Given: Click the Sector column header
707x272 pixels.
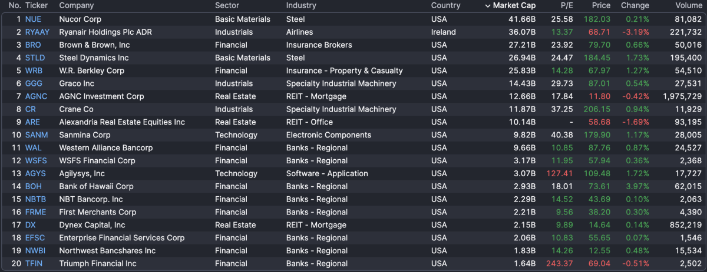Looking at the screenshot, I should [x=227, y=6].
